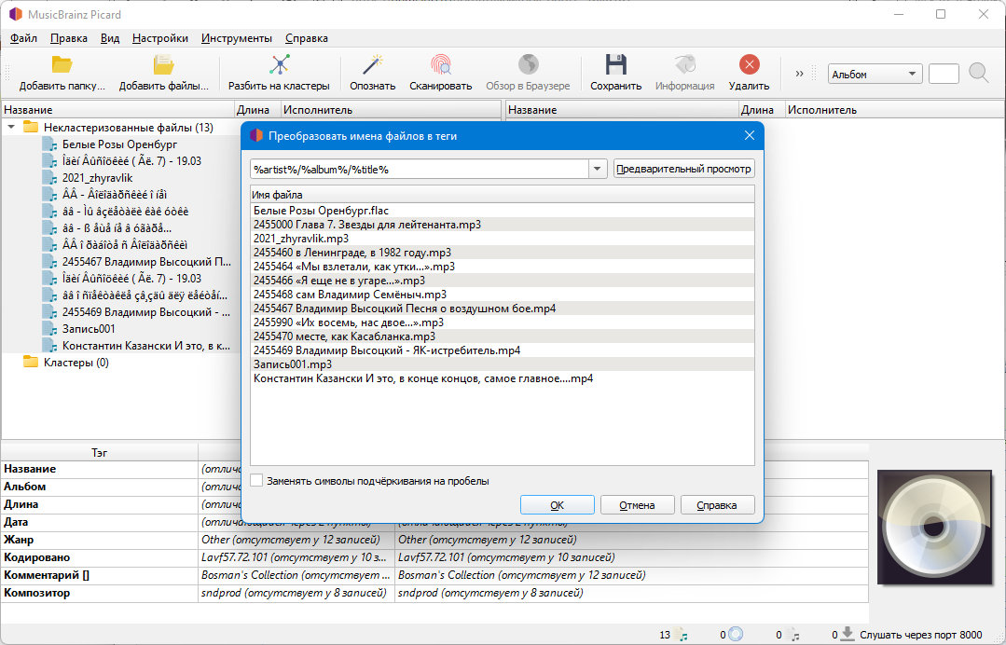Enable Заменять символы подчёркивания на пробелы checkbox
Image resolution: width=1006 pixels, height=645 pixels.
click(x=256, y=480)
